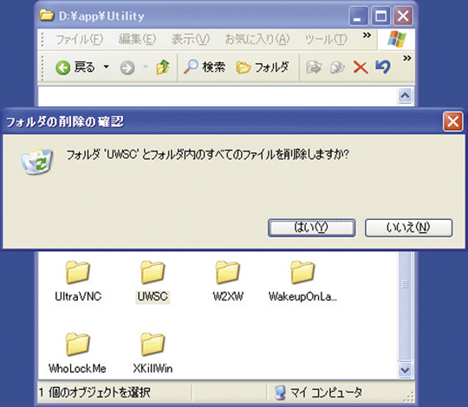Open the 表示(V) menu
The height and width of the screenshot is (407, 468).
click(x=191, y=39)
